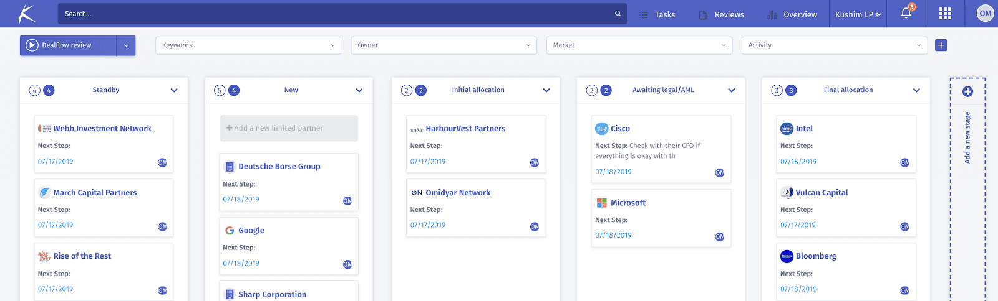Open the Dealflow review dropdown arrow
The width and height of the screenshot is (998, 301).
(x=126, y=45)
